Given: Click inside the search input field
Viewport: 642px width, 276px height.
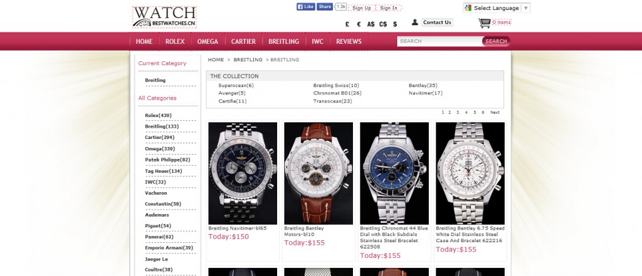Looking at the screenshot, I should click(439, 41).
